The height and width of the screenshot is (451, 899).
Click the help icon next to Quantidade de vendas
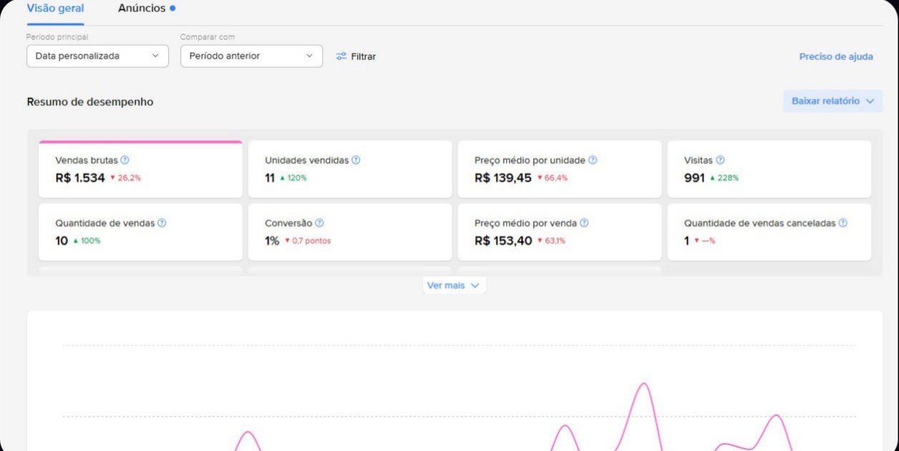click(x=162, y=223)
